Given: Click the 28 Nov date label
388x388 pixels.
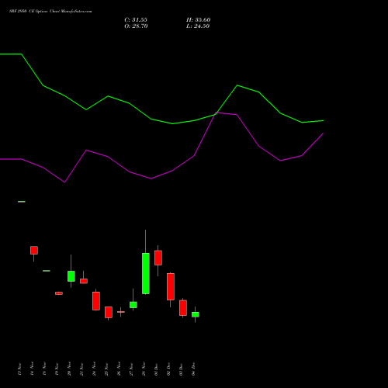Looking at the screenshot, I should pos(144,369).
